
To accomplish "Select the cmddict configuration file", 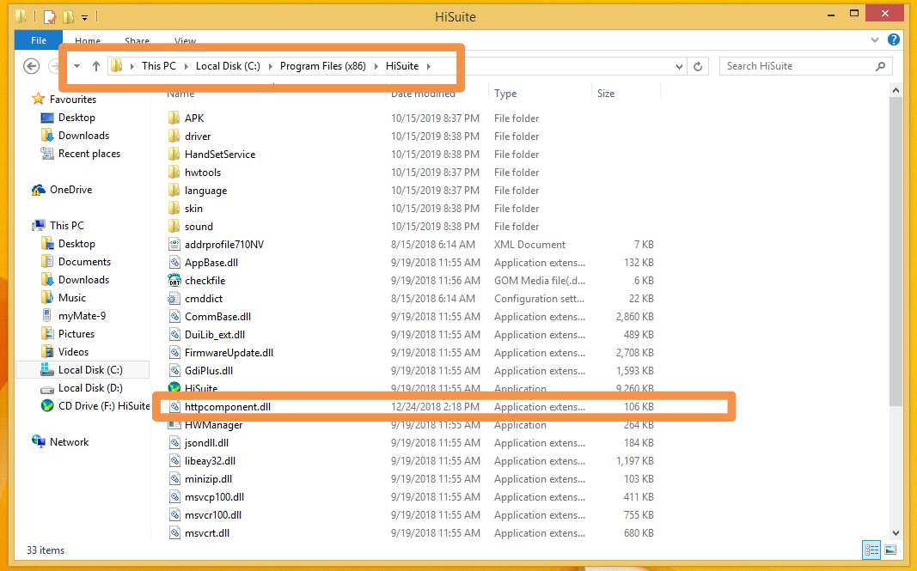I will [x=204, y=299].
